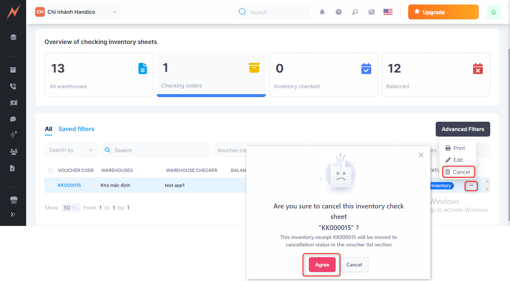
Task: Click the US flag language icon
Action: (x=388, y=12)
